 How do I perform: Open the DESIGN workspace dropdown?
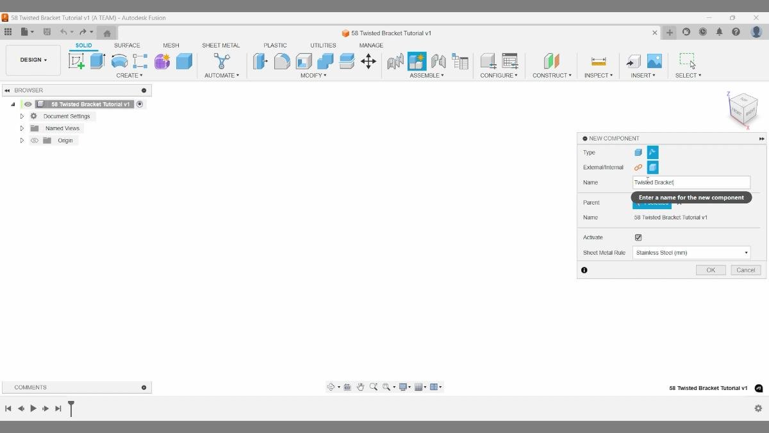click(33, 60)
